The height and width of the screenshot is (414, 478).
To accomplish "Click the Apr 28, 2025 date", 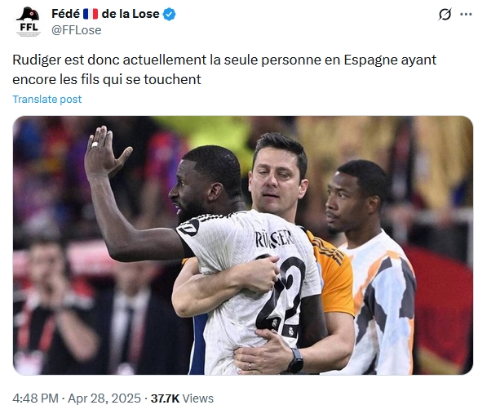I will pos(104,398).
